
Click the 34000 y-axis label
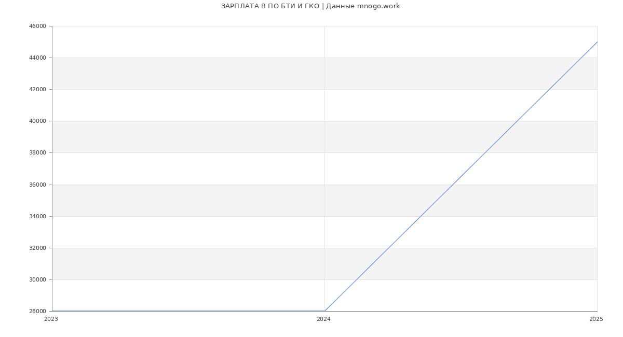point(38,216)
